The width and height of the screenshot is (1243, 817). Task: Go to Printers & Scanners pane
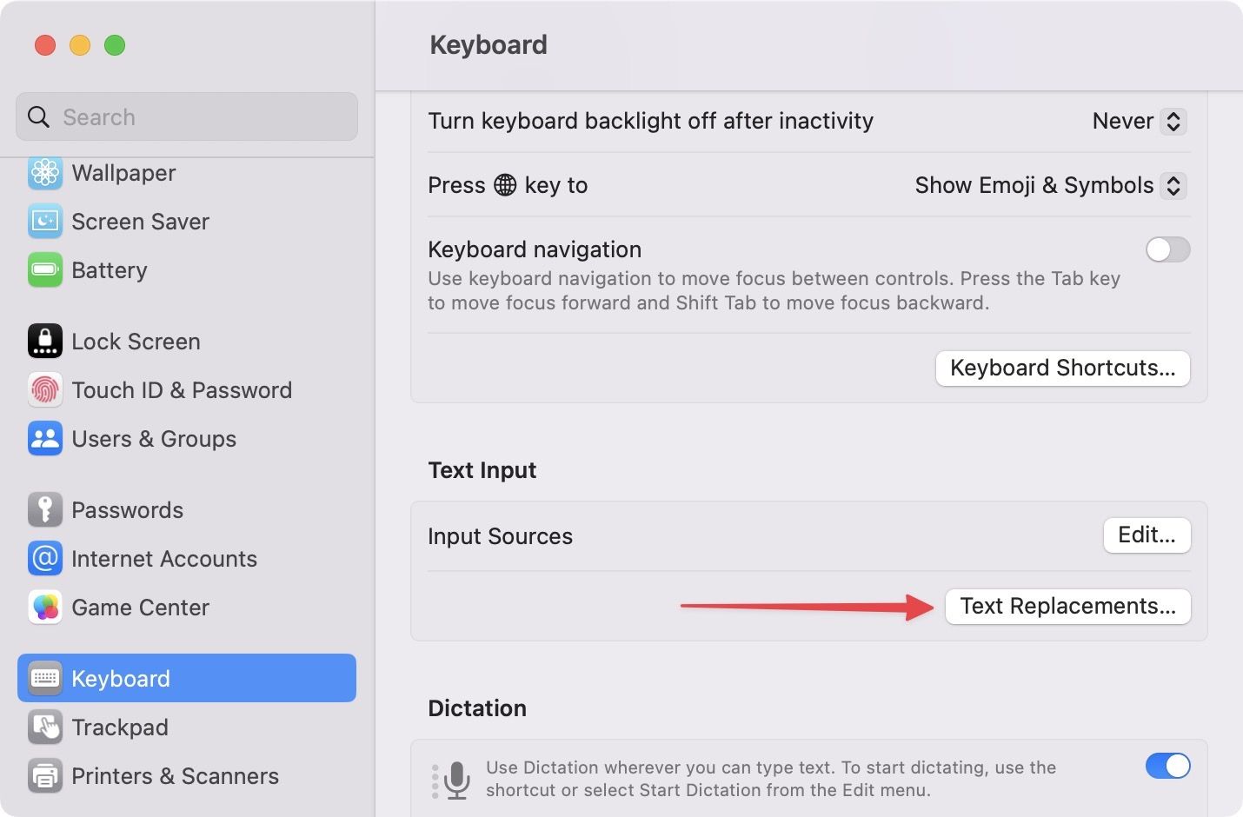(175, 776)
